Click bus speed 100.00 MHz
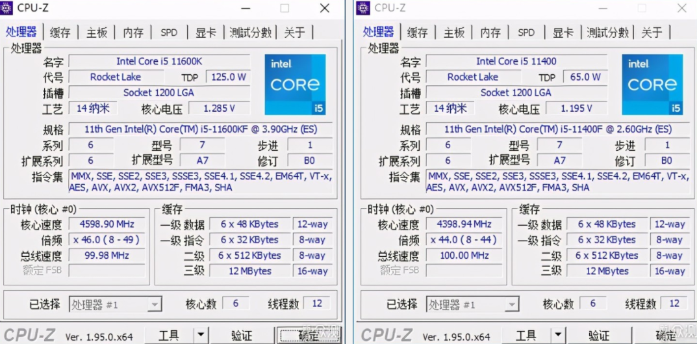697x344 pixels. pos(464,256)
